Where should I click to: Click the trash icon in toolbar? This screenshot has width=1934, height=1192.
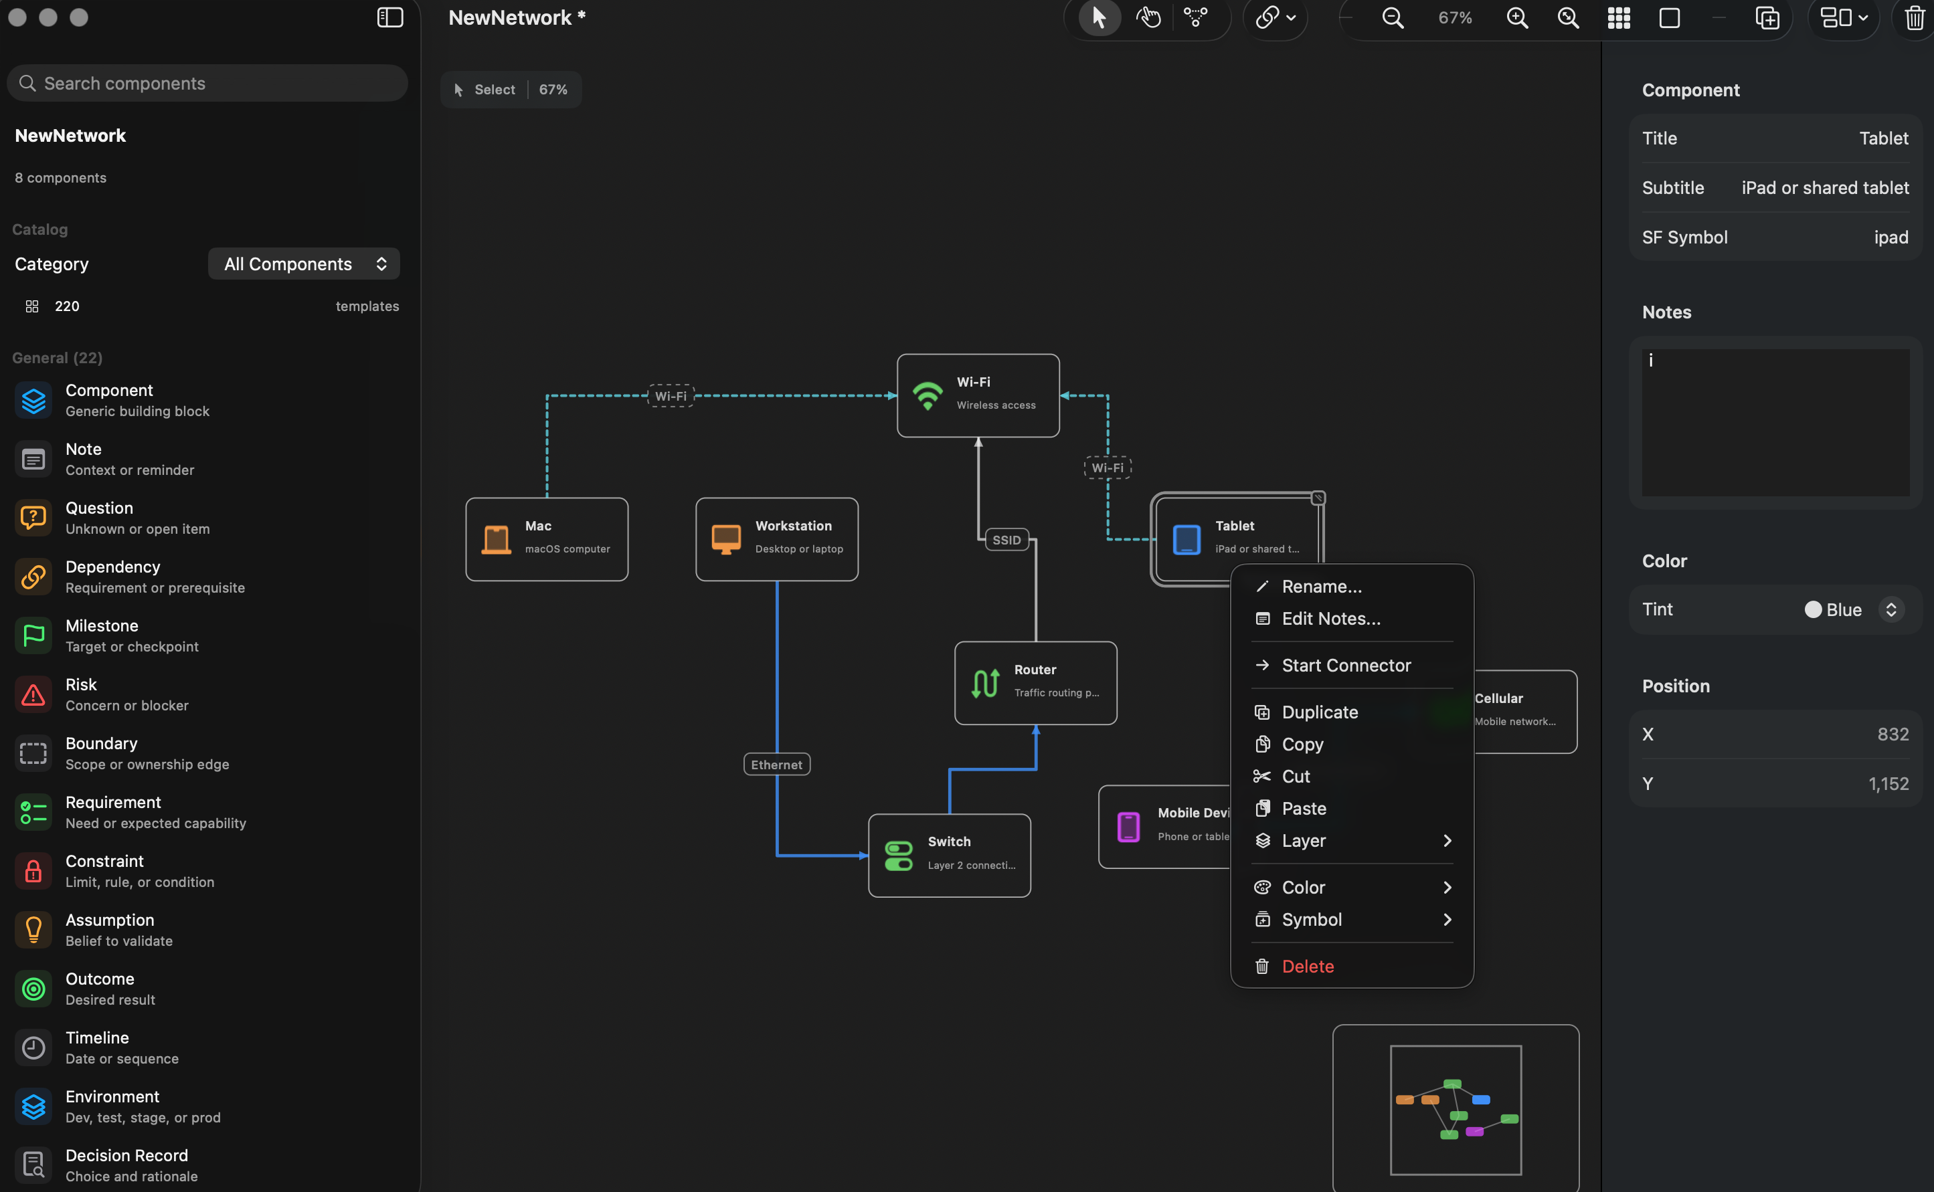[x=1915, y=17]
